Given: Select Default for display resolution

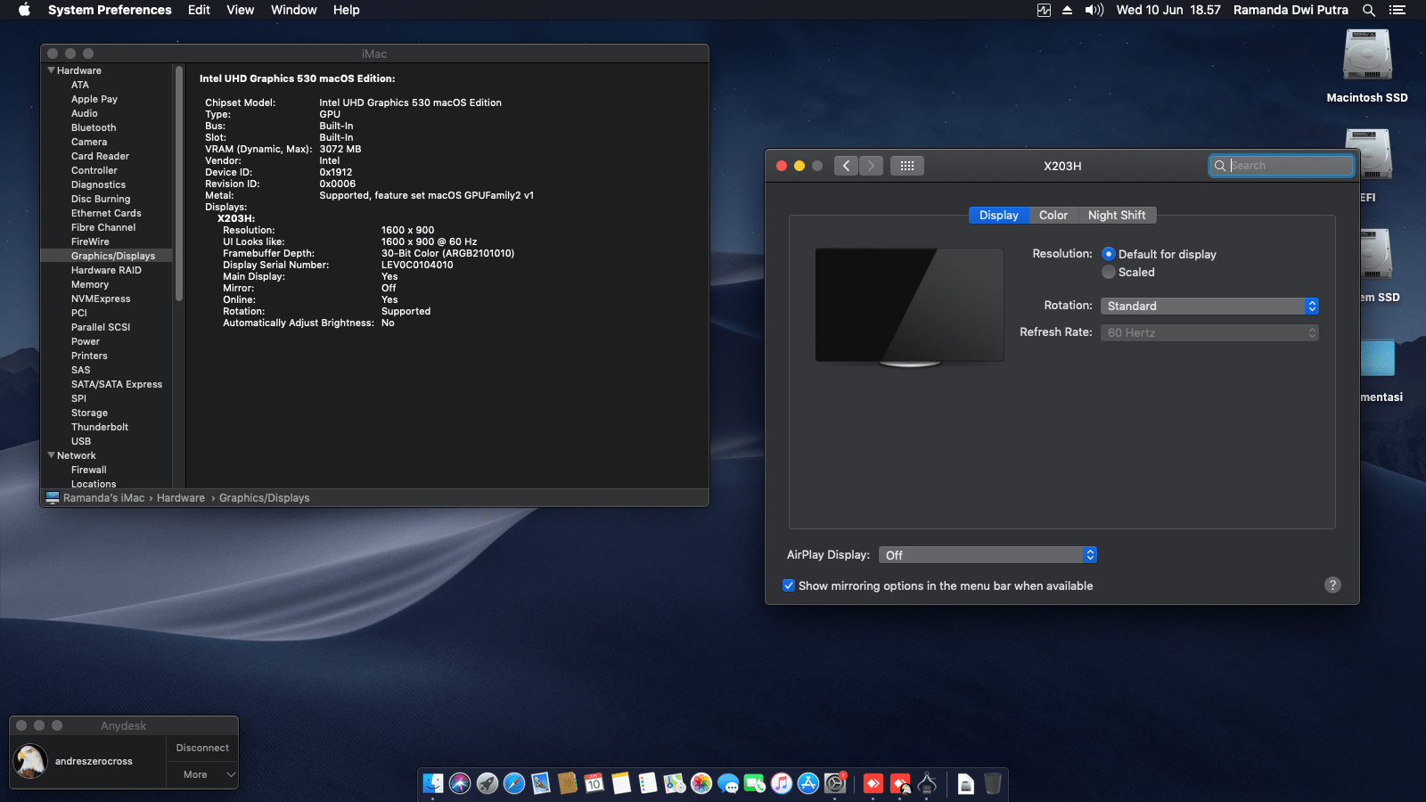Looking at the screenshot, I should pyautogui.click(x=1109, y=254).
